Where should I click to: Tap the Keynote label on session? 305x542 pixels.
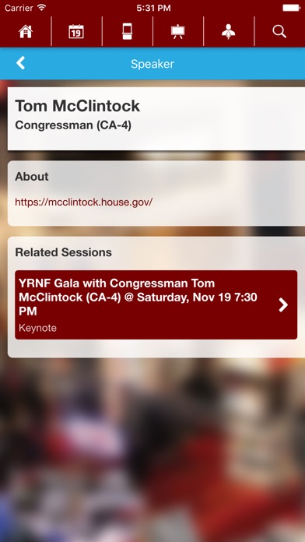(37, 328)
